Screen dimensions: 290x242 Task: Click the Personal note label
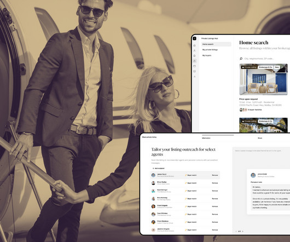pos(256,182)
